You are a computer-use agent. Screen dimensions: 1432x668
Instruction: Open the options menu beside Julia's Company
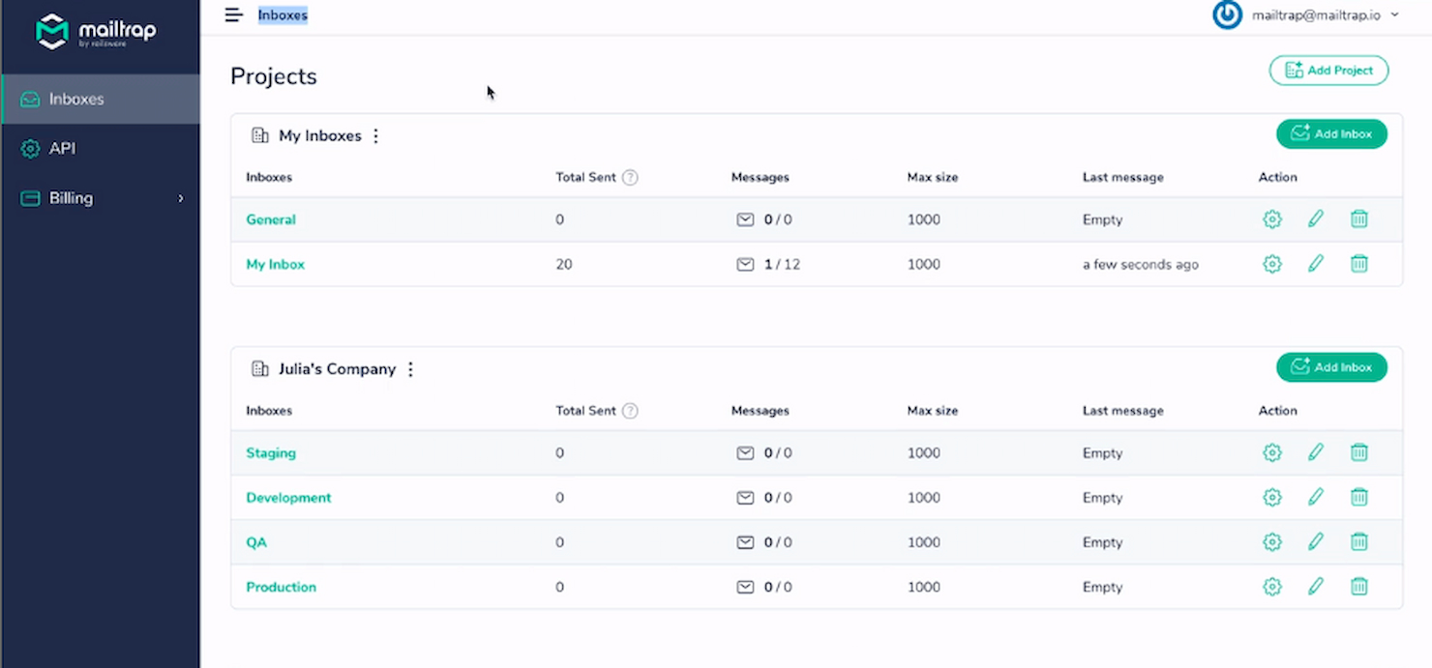click(x=410, y=369)
